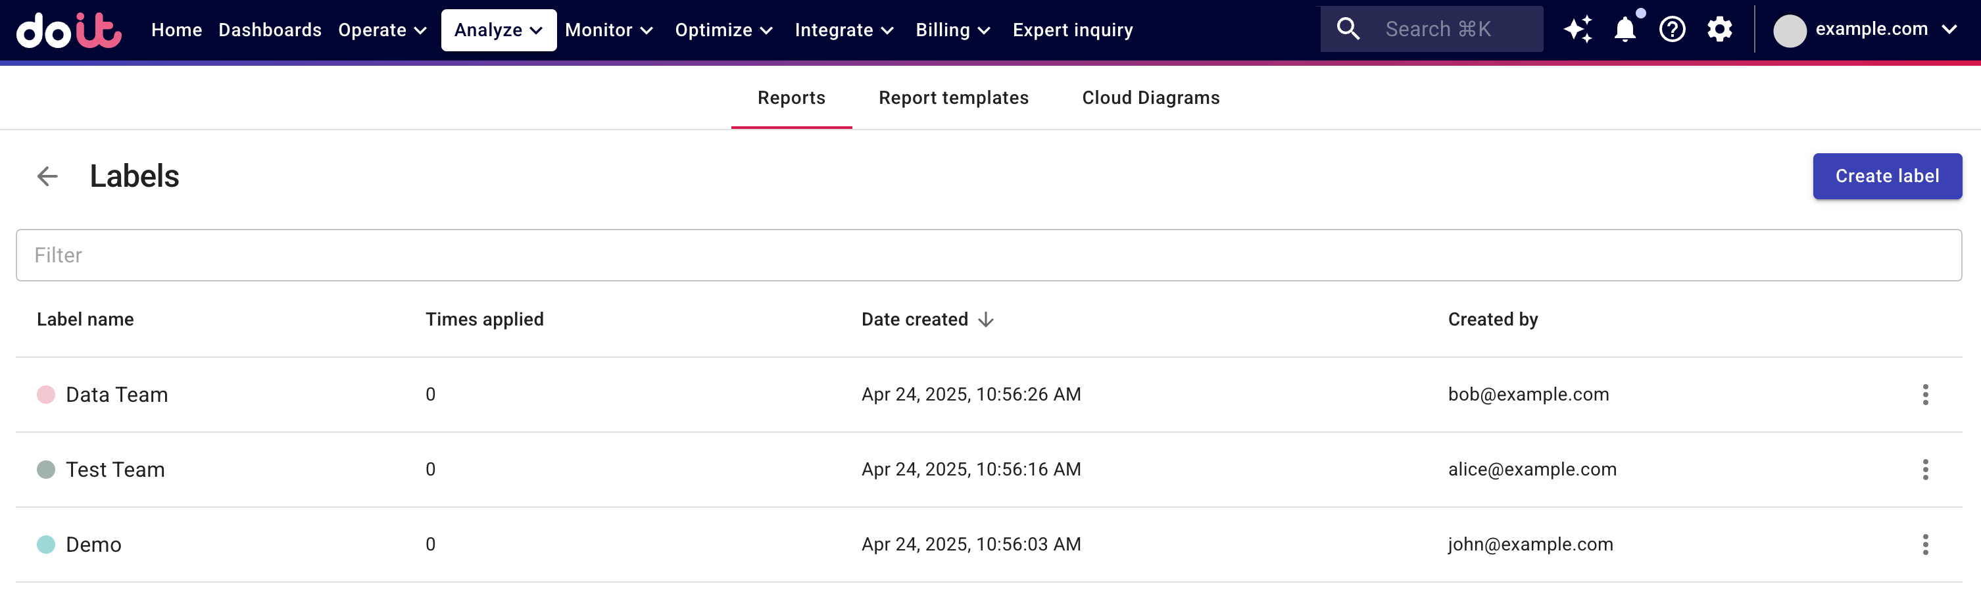1981x609 pixels.
Task: Open the three-dot menu for Demo label
Action: (1925, 545)
